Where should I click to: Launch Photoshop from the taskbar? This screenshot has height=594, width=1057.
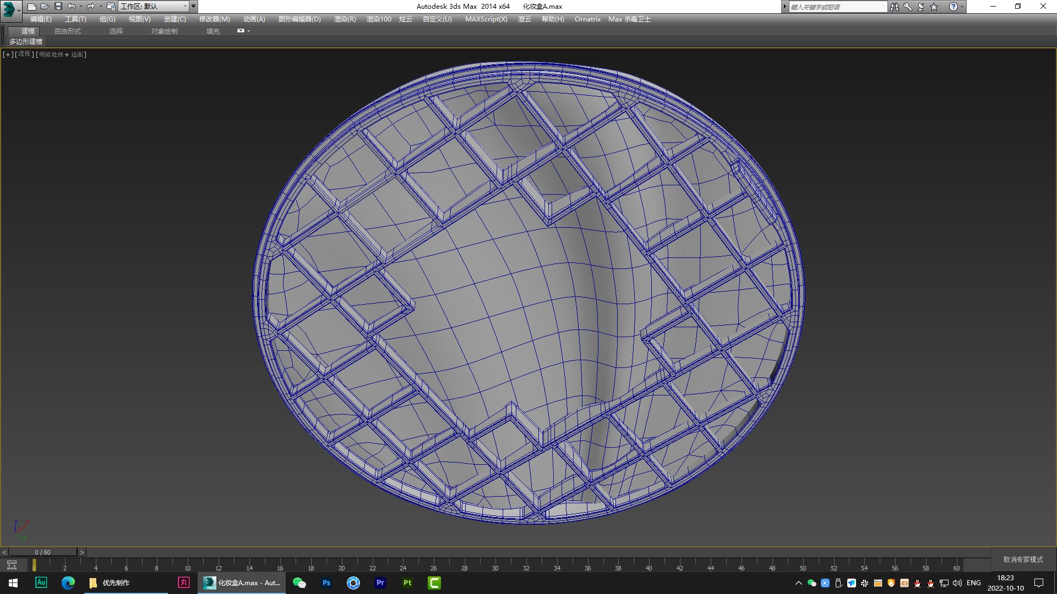(x=326, y=582)
